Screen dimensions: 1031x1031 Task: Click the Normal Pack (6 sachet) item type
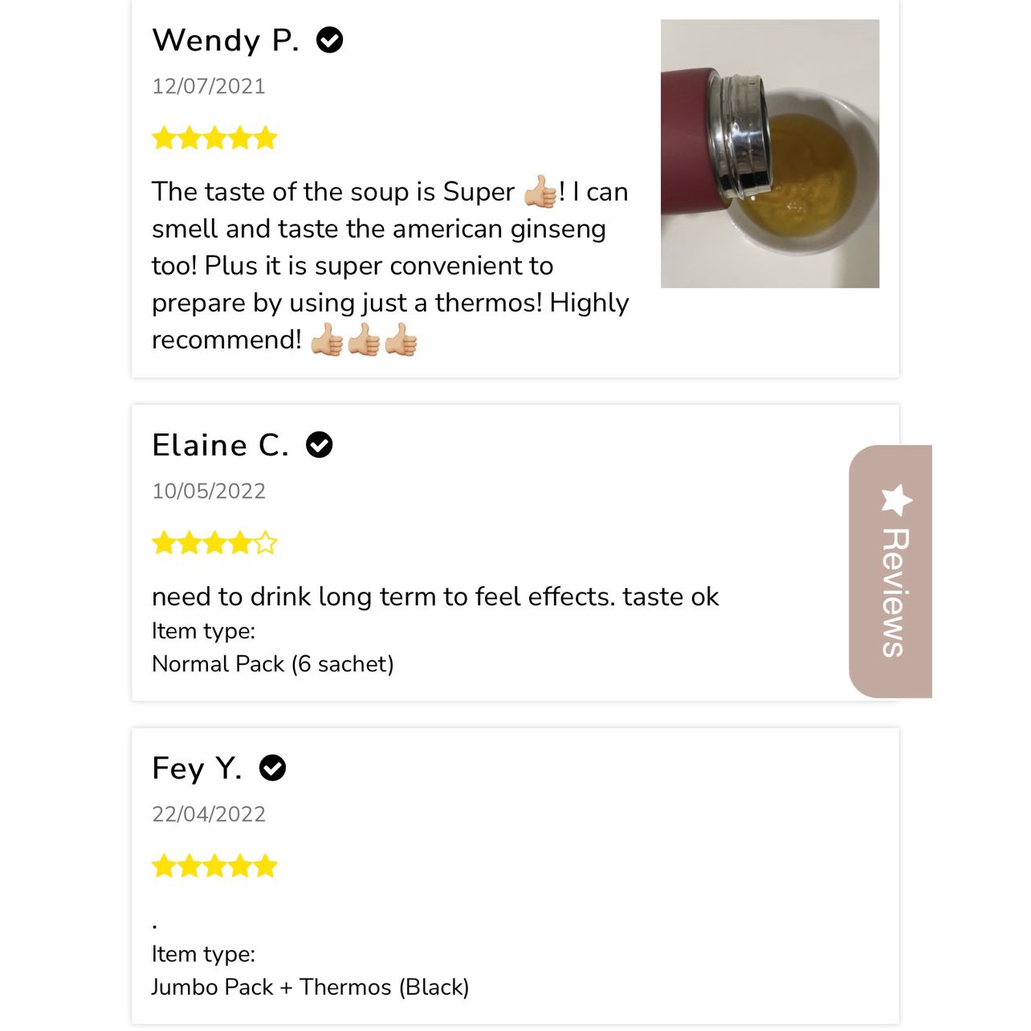(x=273, y=664)
